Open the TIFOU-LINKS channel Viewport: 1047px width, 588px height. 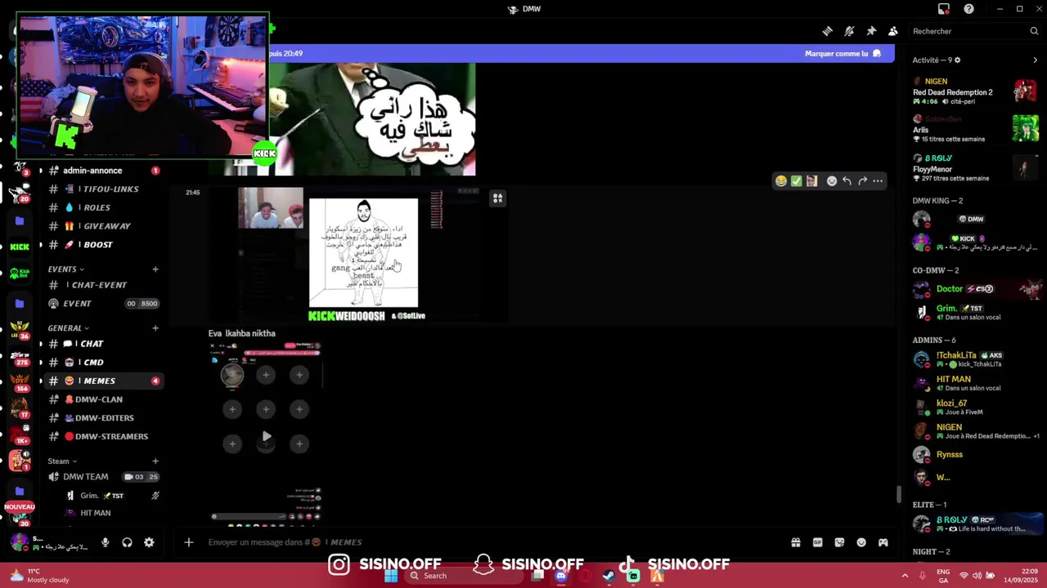pyautogui.click(x=102, y=189)
